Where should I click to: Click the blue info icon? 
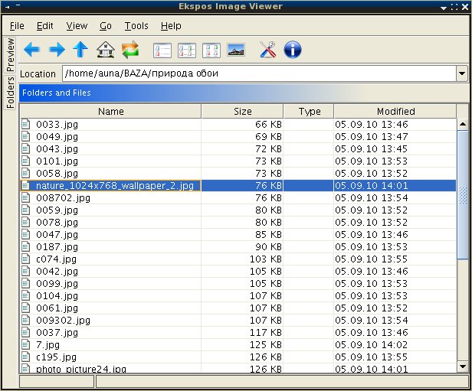292,50
